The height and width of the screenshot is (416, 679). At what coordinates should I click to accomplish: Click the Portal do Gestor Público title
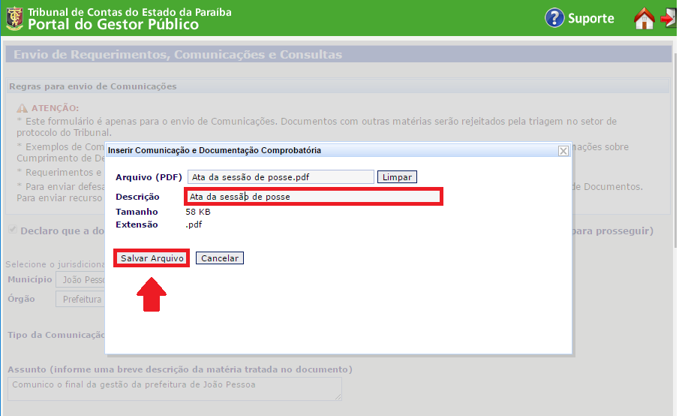113,25
